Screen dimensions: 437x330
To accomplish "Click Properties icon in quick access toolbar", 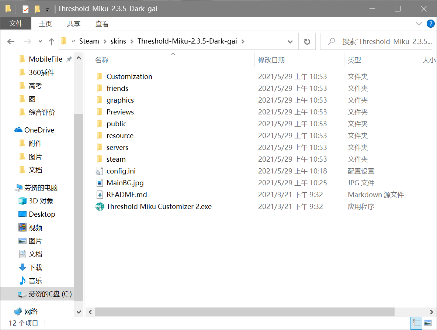I will (25, 9).
